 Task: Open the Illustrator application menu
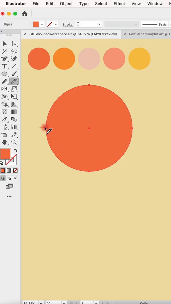[x=16, y=4]
